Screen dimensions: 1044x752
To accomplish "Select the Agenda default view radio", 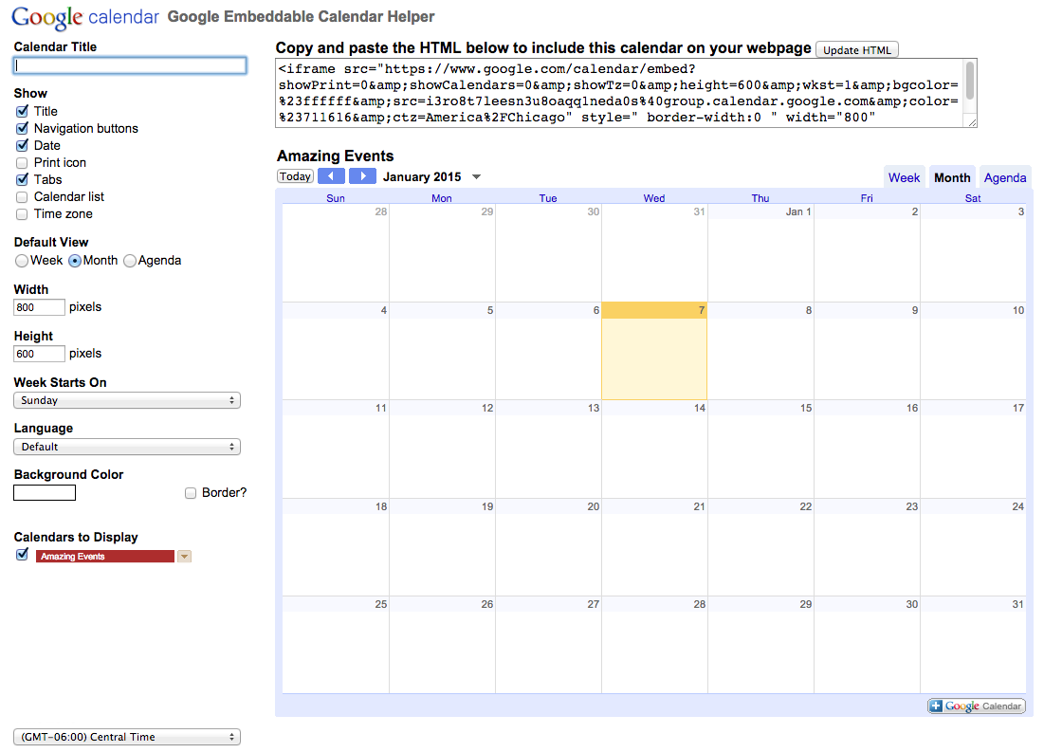I will [130, 261].
